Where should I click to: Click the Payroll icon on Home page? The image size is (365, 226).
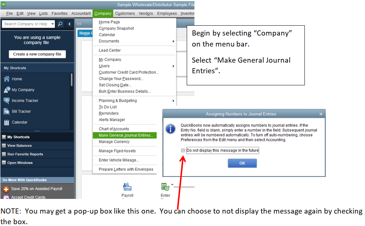[x=127, y=187]
